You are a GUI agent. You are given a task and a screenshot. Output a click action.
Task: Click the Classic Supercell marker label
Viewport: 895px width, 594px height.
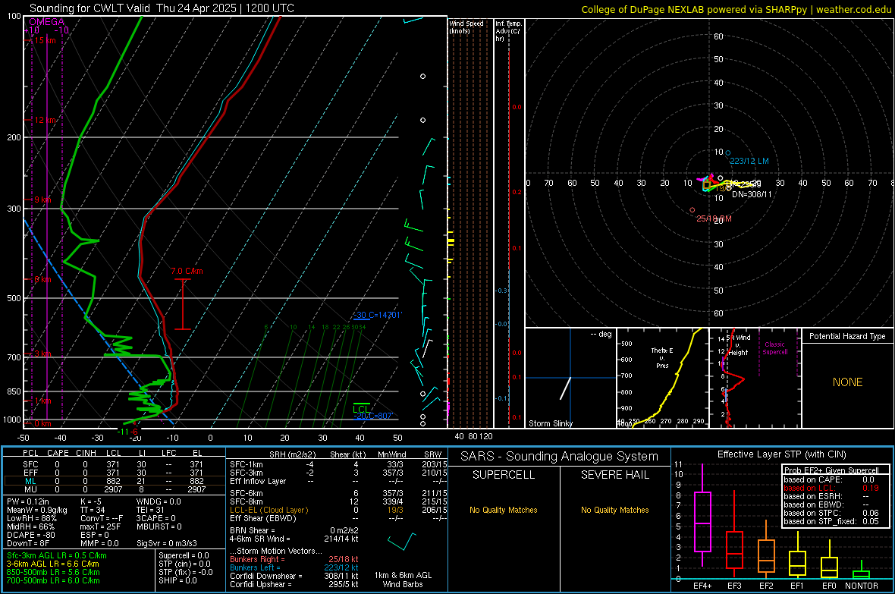tap(774, 348)
